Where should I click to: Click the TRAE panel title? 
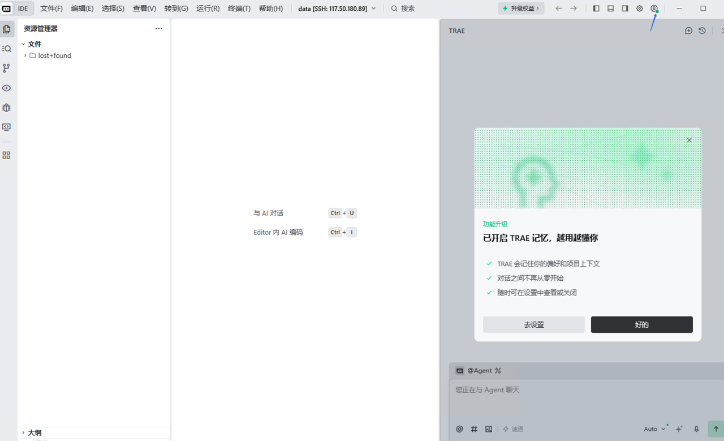tap(457, 31)
